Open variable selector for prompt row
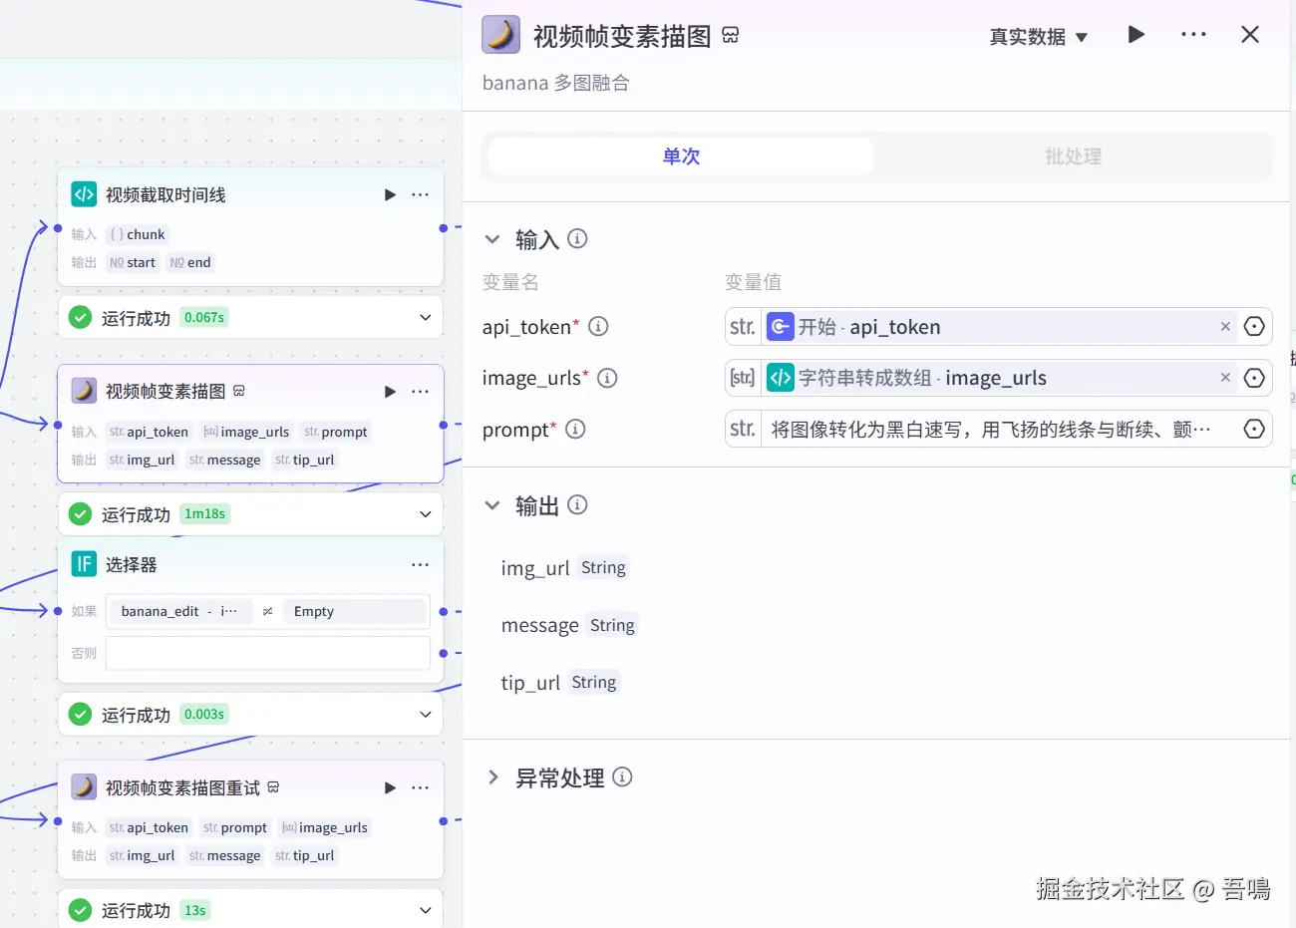This screenshot has height=928, width=1296. (1254, 429)
